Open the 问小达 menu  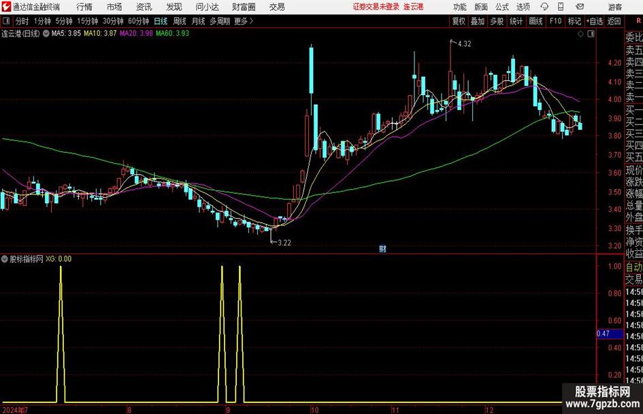point(207,7)
